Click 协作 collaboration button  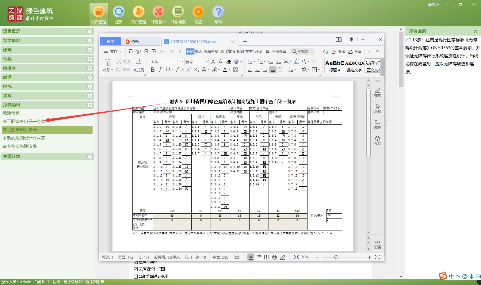click(338, 51)
